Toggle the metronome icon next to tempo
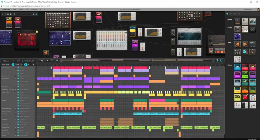260x140 pixels. tap(23, 61)
